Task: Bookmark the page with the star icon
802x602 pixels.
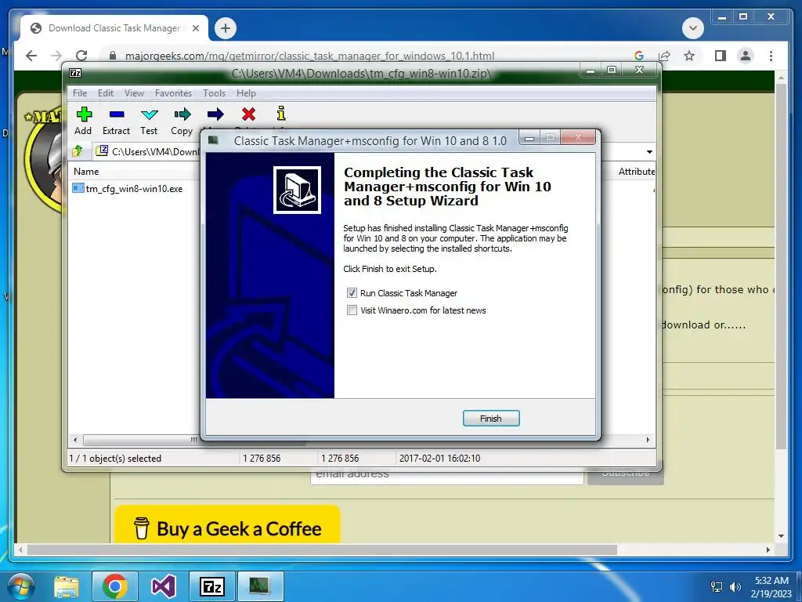Action: pyautogui.click(x=689, y=56)
